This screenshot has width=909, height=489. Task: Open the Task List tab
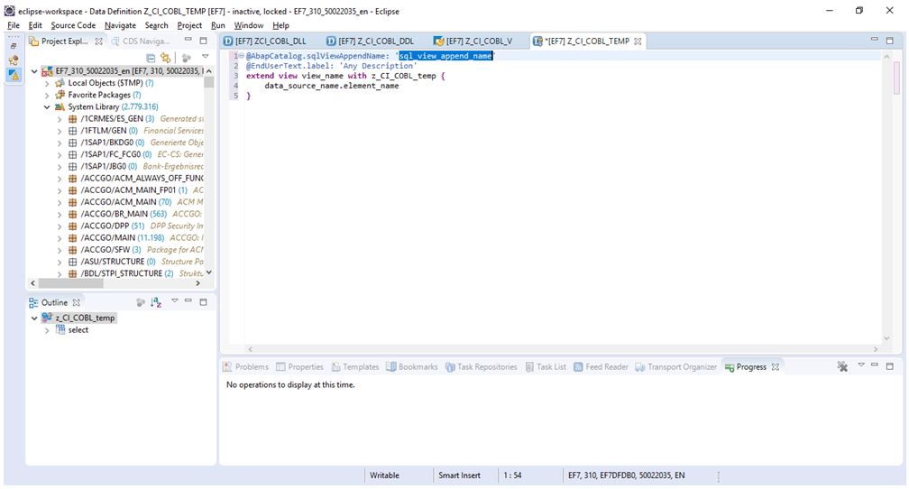tap(546, 367)
